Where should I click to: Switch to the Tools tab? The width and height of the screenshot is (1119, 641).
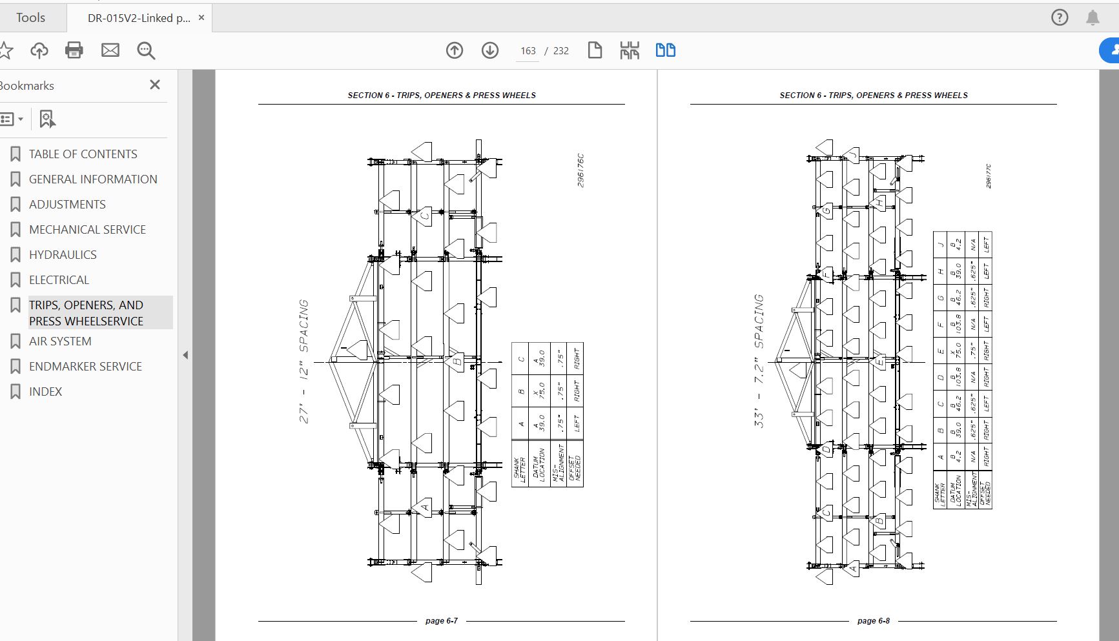pos(31,17)
